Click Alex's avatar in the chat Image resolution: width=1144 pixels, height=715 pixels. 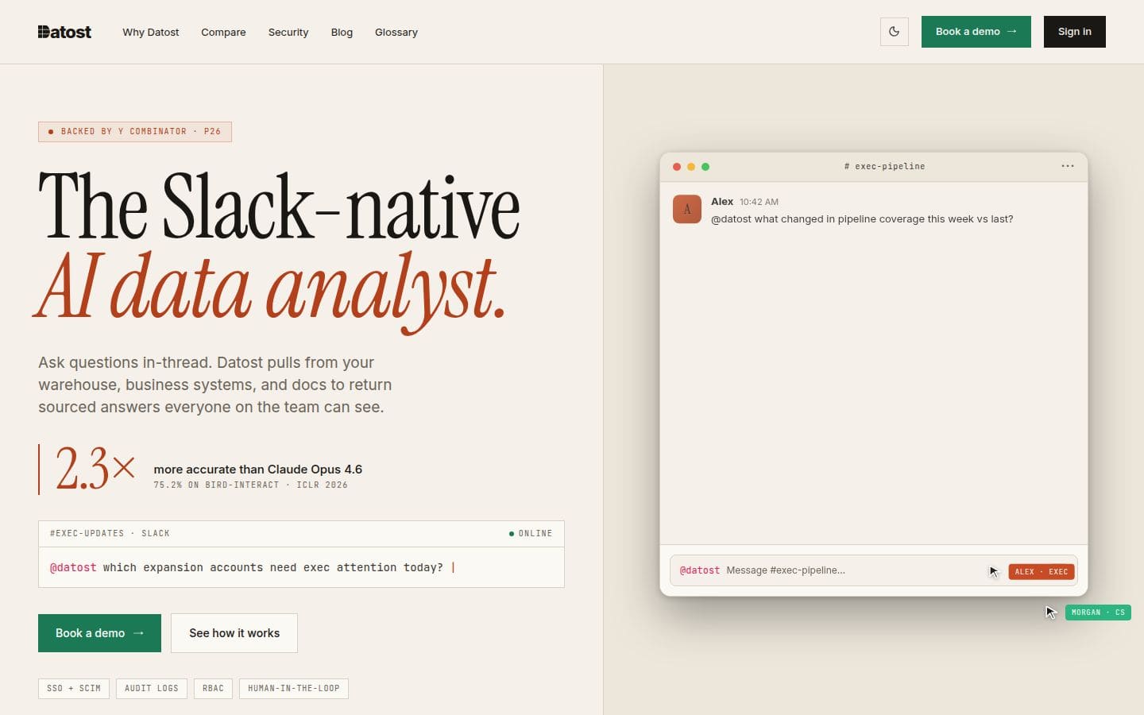click(x=687, y=210)
